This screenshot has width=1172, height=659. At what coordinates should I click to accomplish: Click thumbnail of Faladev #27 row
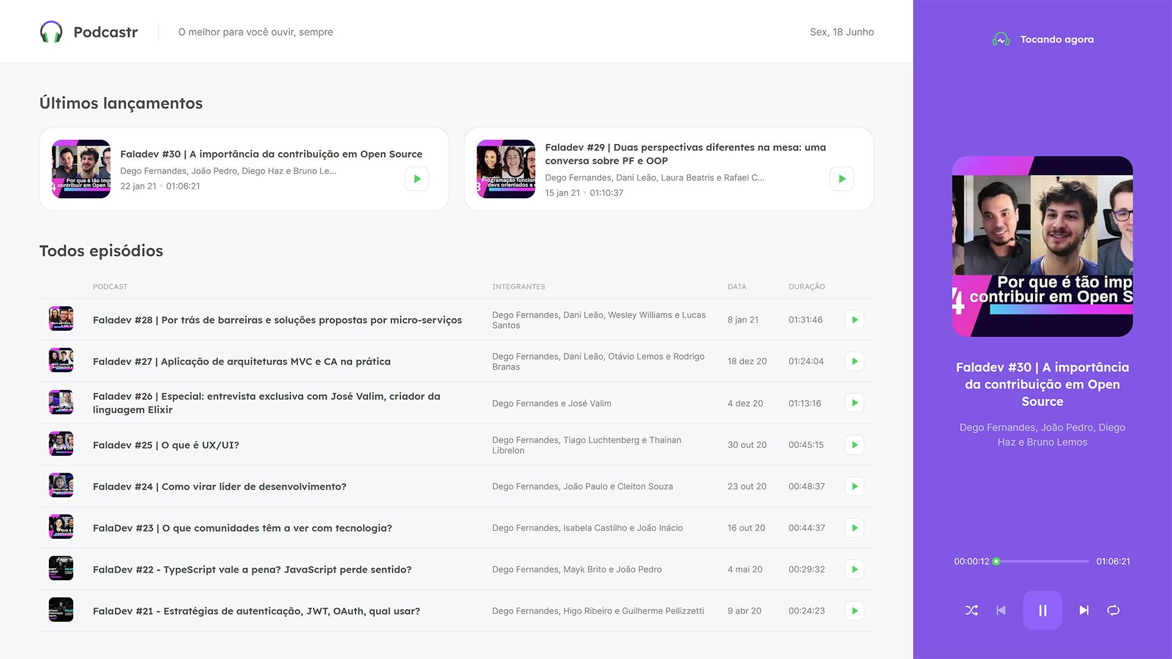[61, 360]
